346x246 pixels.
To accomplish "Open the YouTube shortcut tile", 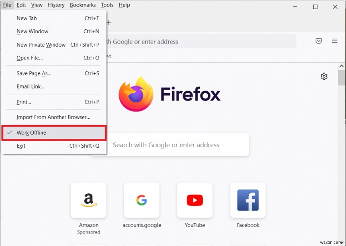I will (x=195, y=200).
